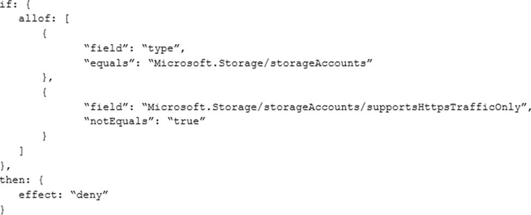Click the "equals" key

click(108, 63)
